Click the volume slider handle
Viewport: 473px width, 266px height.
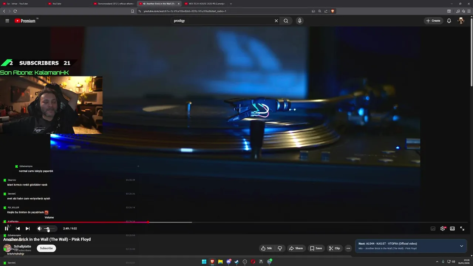48,229
